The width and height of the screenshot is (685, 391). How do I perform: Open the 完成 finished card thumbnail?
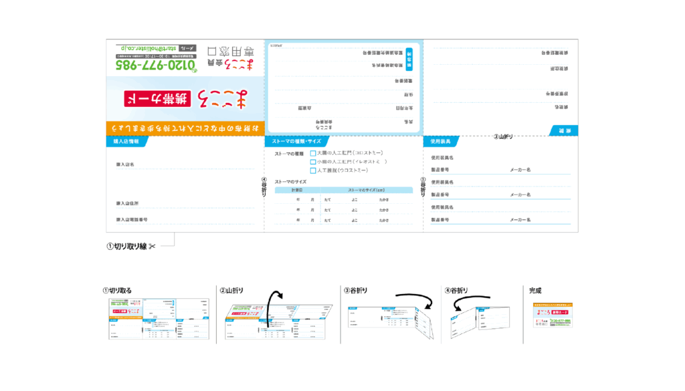(553, 315)
